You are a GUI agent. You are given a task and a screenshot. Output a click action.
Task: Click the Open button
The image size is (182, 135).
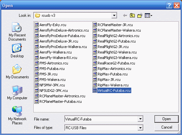(166, 119)
